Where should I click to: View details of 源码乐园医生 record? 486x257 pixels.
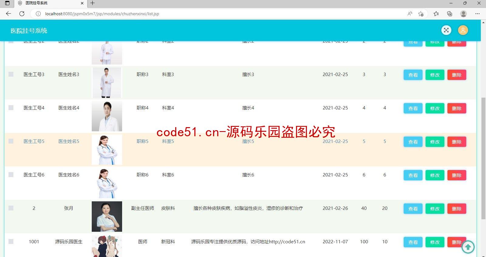[x=413, y=242]
